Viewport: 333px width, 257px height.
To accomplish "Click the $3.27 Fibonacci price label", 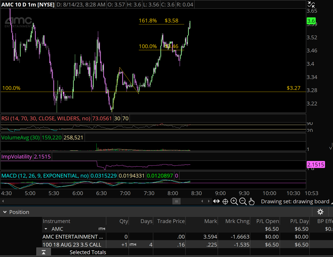I will 294,88.
